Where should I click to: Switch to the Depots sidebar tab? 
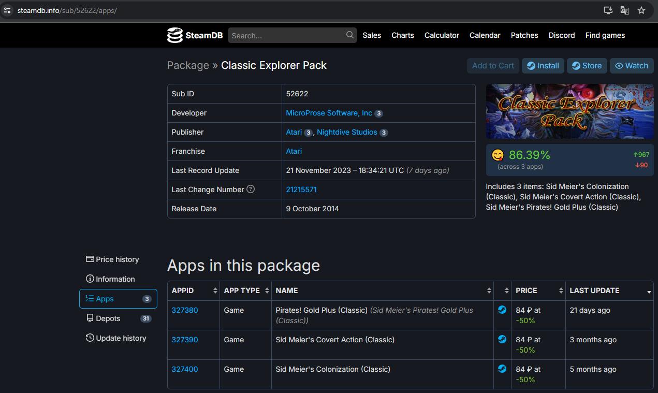pyautogui.click(x=108, y=318)
